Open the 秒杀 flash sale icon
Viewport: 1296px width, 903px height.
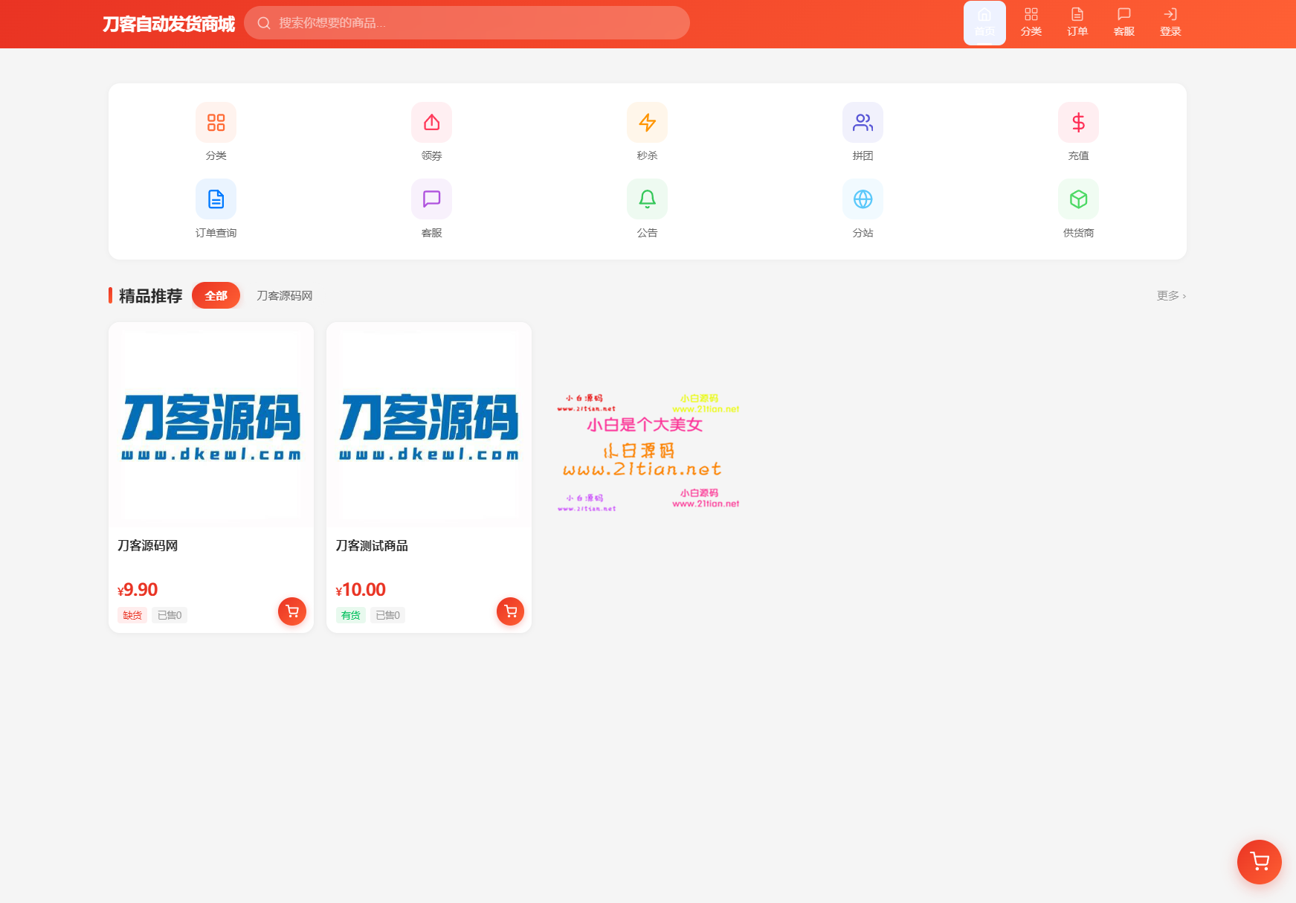647,123
